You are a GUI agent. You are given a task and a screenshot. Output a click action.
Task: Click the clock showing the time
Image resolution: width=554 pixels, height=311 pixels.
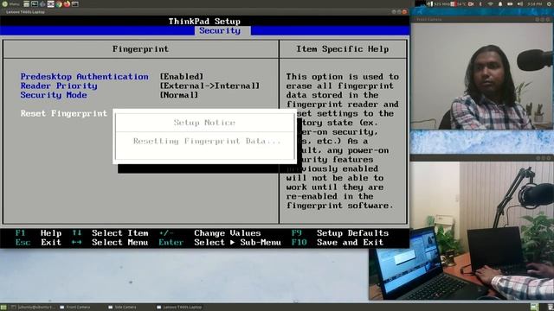click(x=535, y=3)
